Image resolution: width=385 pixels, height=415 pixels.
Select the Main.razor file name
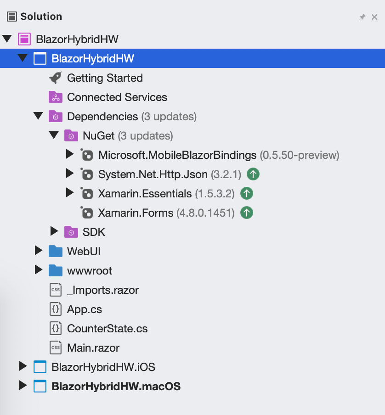click(93, 348)
